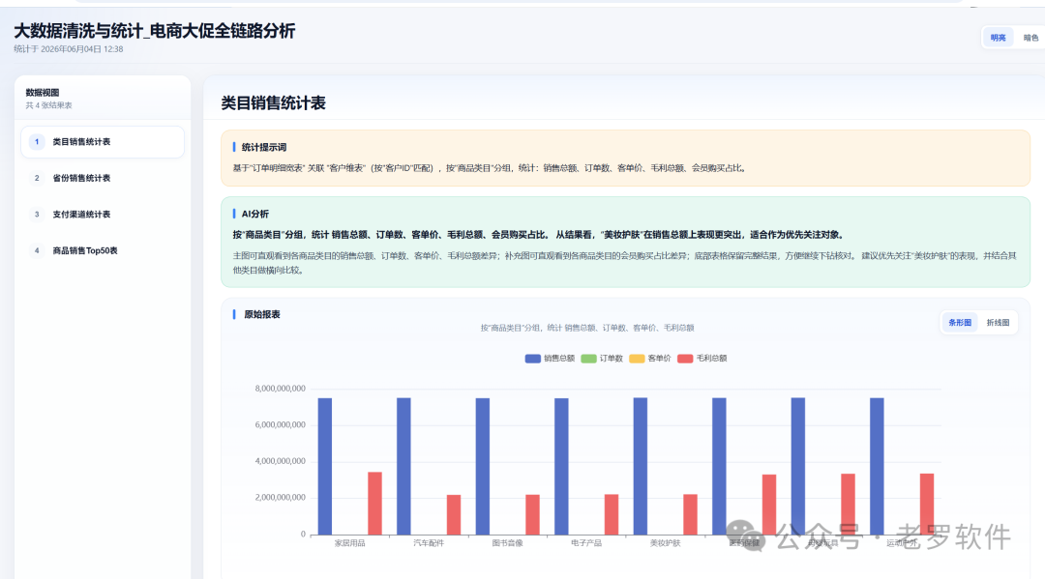The image size is (1045, 579).
Task: Click the 8,000,000,000 y-axis value
Action: (280, 389)
